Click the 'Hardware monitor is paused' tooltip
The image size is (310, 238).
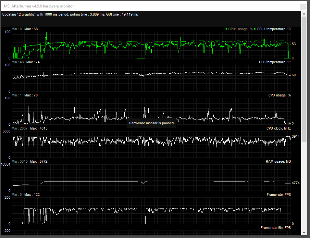[x=151, y=123]
